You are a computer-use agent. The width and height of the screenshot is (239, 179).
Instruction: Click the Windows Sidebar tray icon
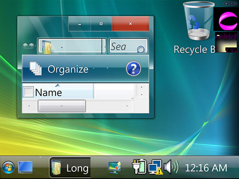click(115, 168)
